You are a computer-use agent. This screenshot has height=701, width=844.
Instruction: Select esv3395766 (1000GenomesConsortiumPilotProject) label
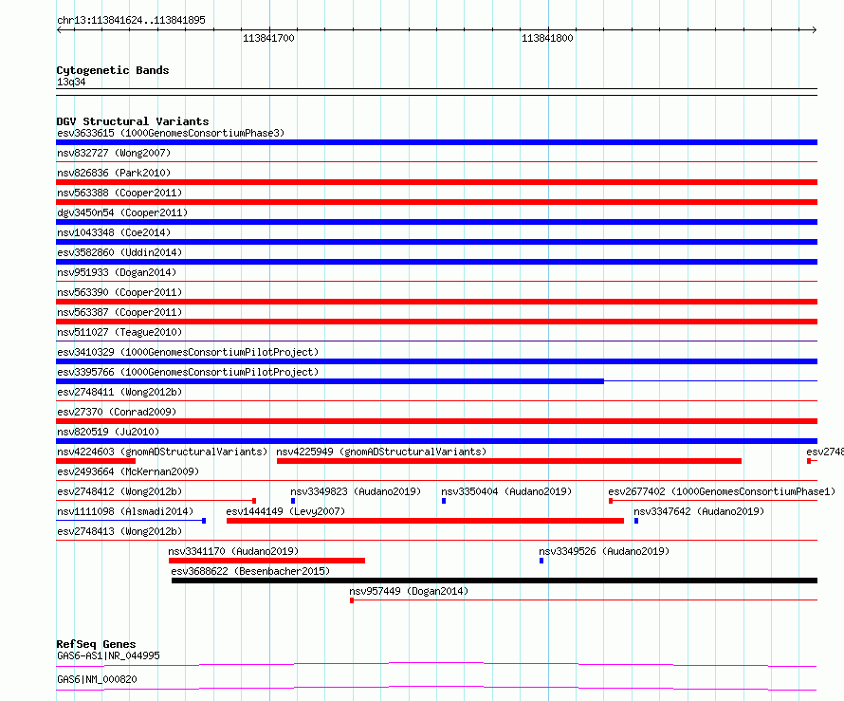coord(188,372)
